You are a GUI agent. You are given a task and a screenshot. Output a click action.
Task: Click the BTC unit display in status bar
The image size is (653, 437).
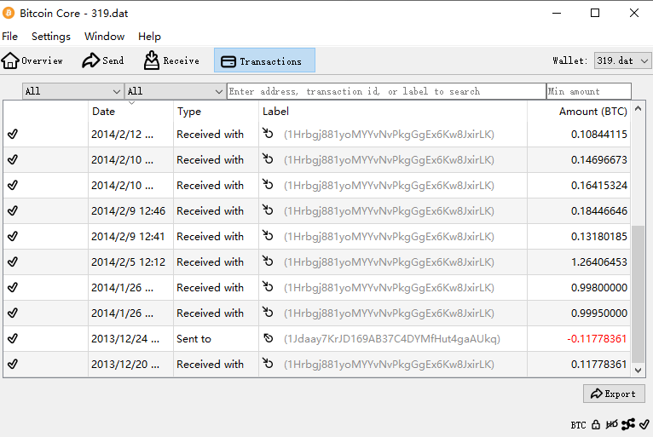(578, 424)
